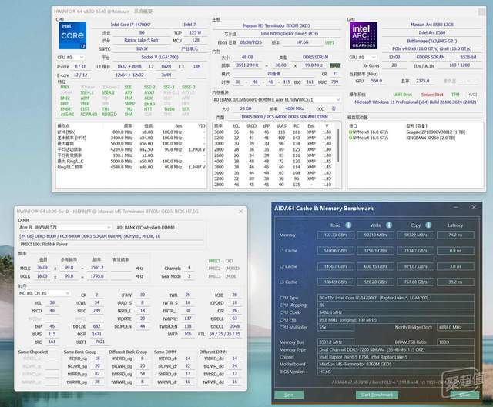Click the PMIC1 label in timing window

point(214,261)
